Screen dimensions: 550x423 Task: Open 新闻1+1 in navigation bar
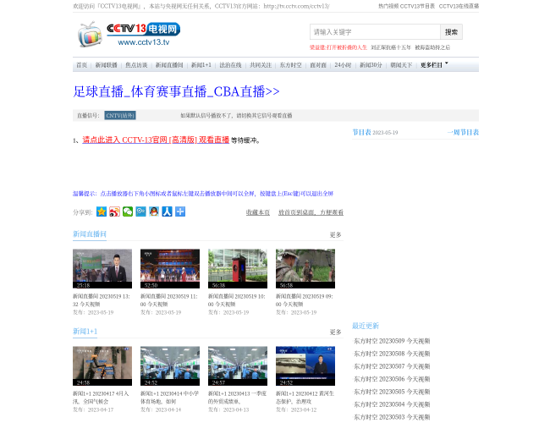point(201,65)
